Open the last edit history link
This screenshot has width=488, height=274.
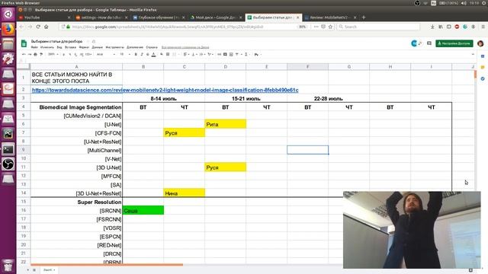[x=185, y=47]
